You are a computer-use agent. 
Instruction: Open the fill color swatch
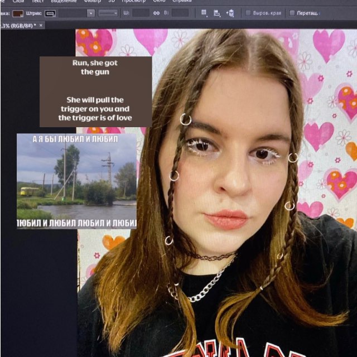click(x=18, y=13)
